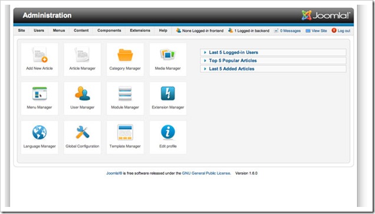This screenshot has width=375, height=214.
Task: Click the 0 Messages link
Action: click(x=290, y=31)
